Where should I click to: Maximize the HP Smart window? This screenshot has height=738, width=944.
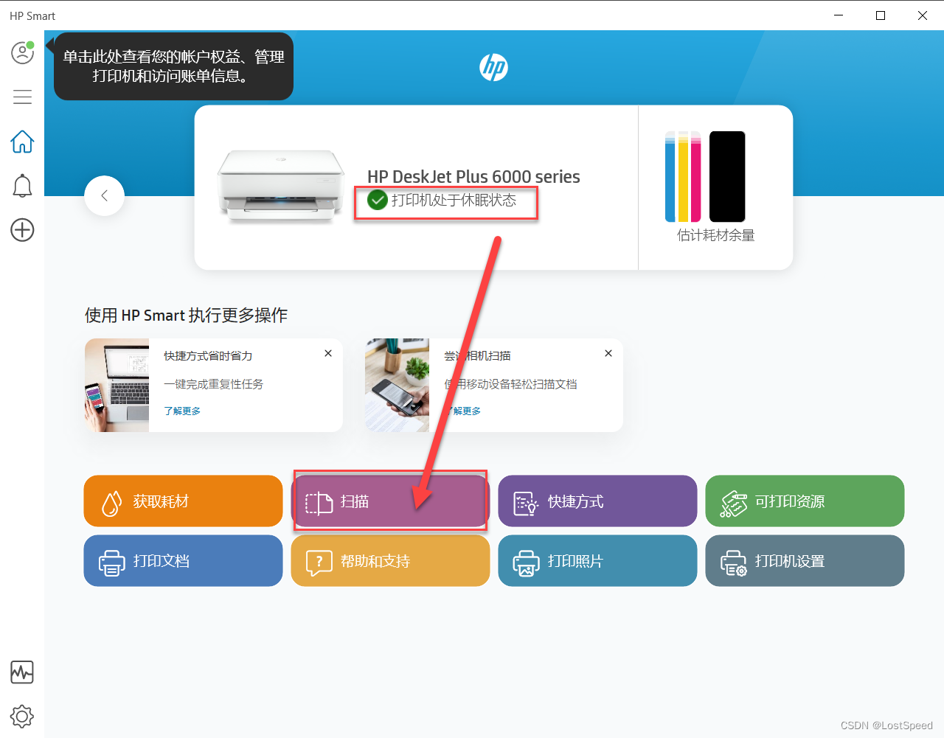point(881,15)
